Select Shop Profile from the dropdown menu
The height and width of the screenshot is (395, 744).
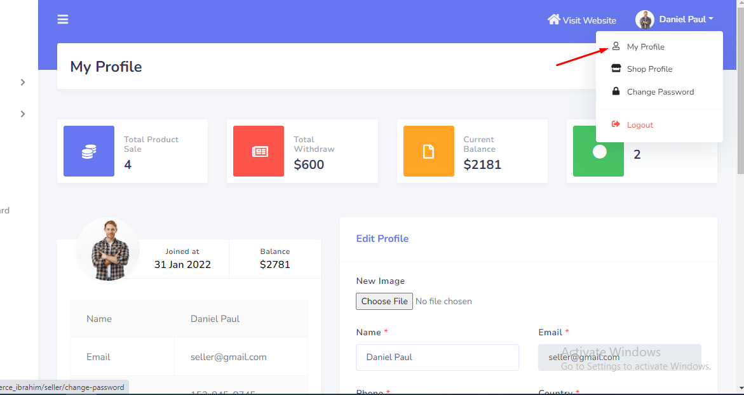[649, 69]
